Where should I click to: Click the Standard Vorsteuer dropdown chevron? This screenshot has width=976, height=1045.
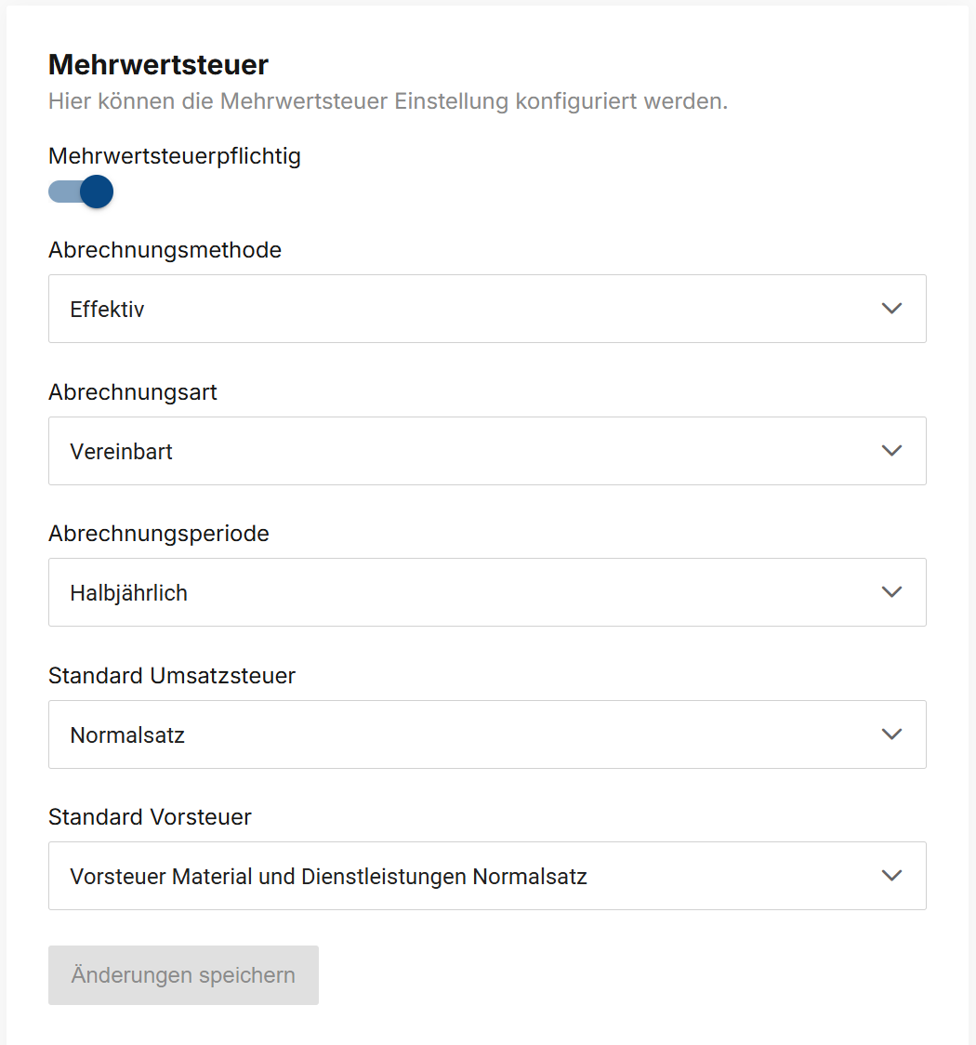click(x=891, y=875)
